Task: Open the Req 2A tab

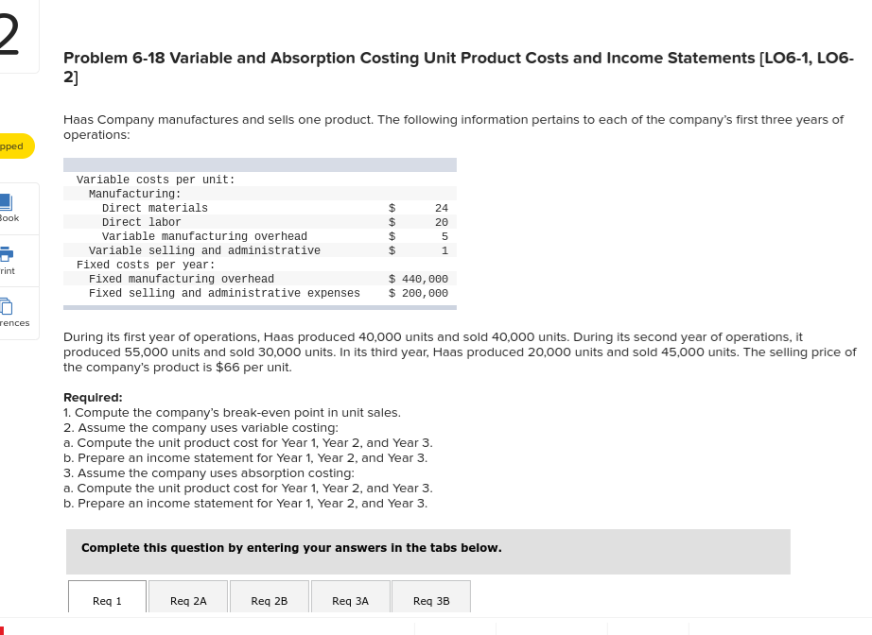Action: (x=187, y=600)
